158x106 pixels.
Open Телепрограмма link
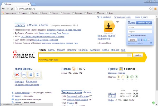[72, 92]
